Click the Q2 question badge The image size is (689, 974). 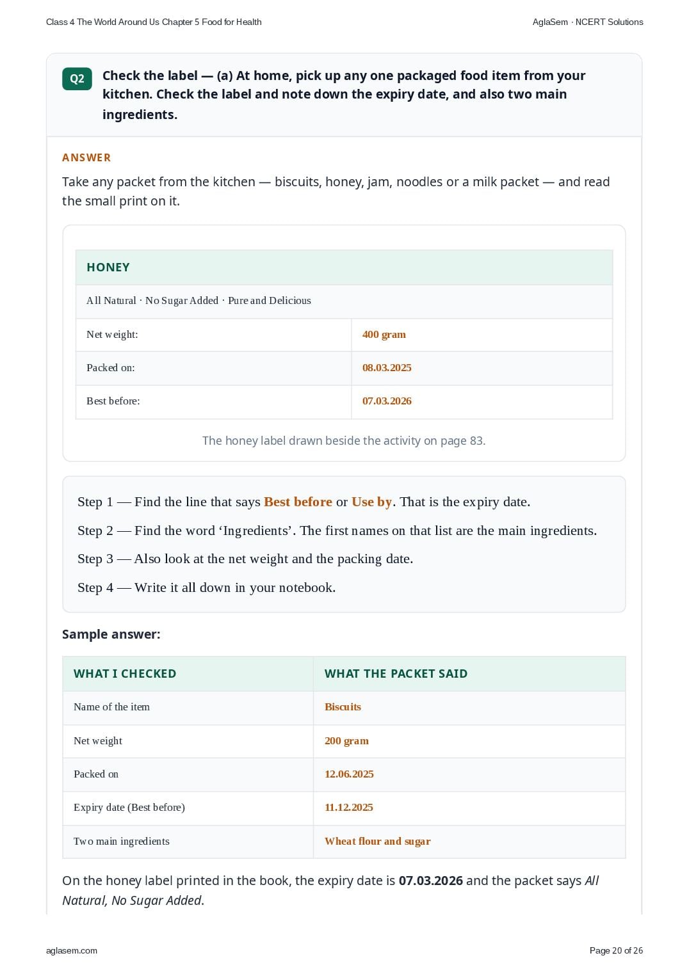(77, 79)
